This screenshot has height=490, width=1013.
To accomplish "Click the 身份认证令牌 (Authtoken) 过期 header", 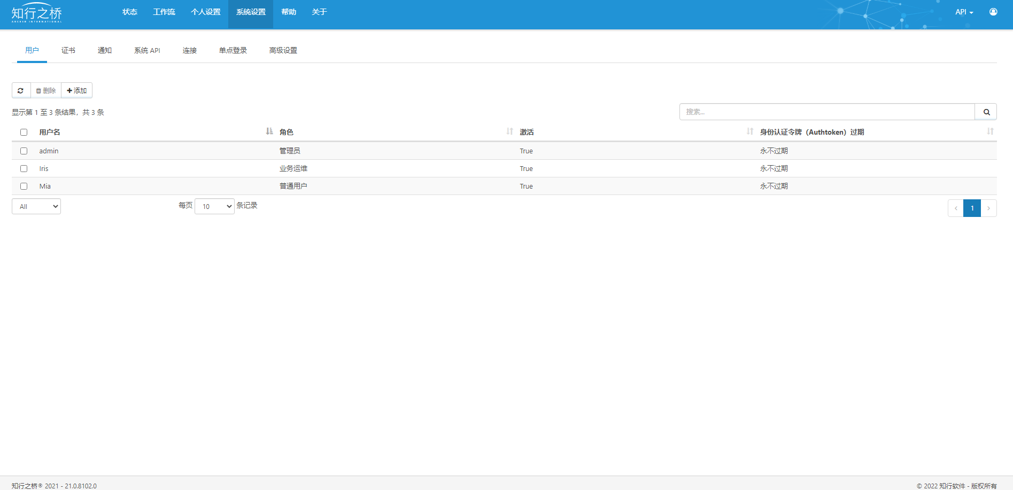I will coord(812,132).
